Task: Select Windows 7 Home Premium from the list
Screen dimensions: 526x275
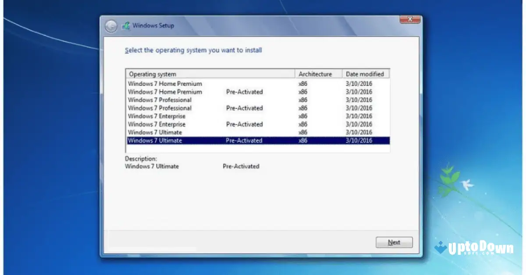Action: [x=165, y=84]
